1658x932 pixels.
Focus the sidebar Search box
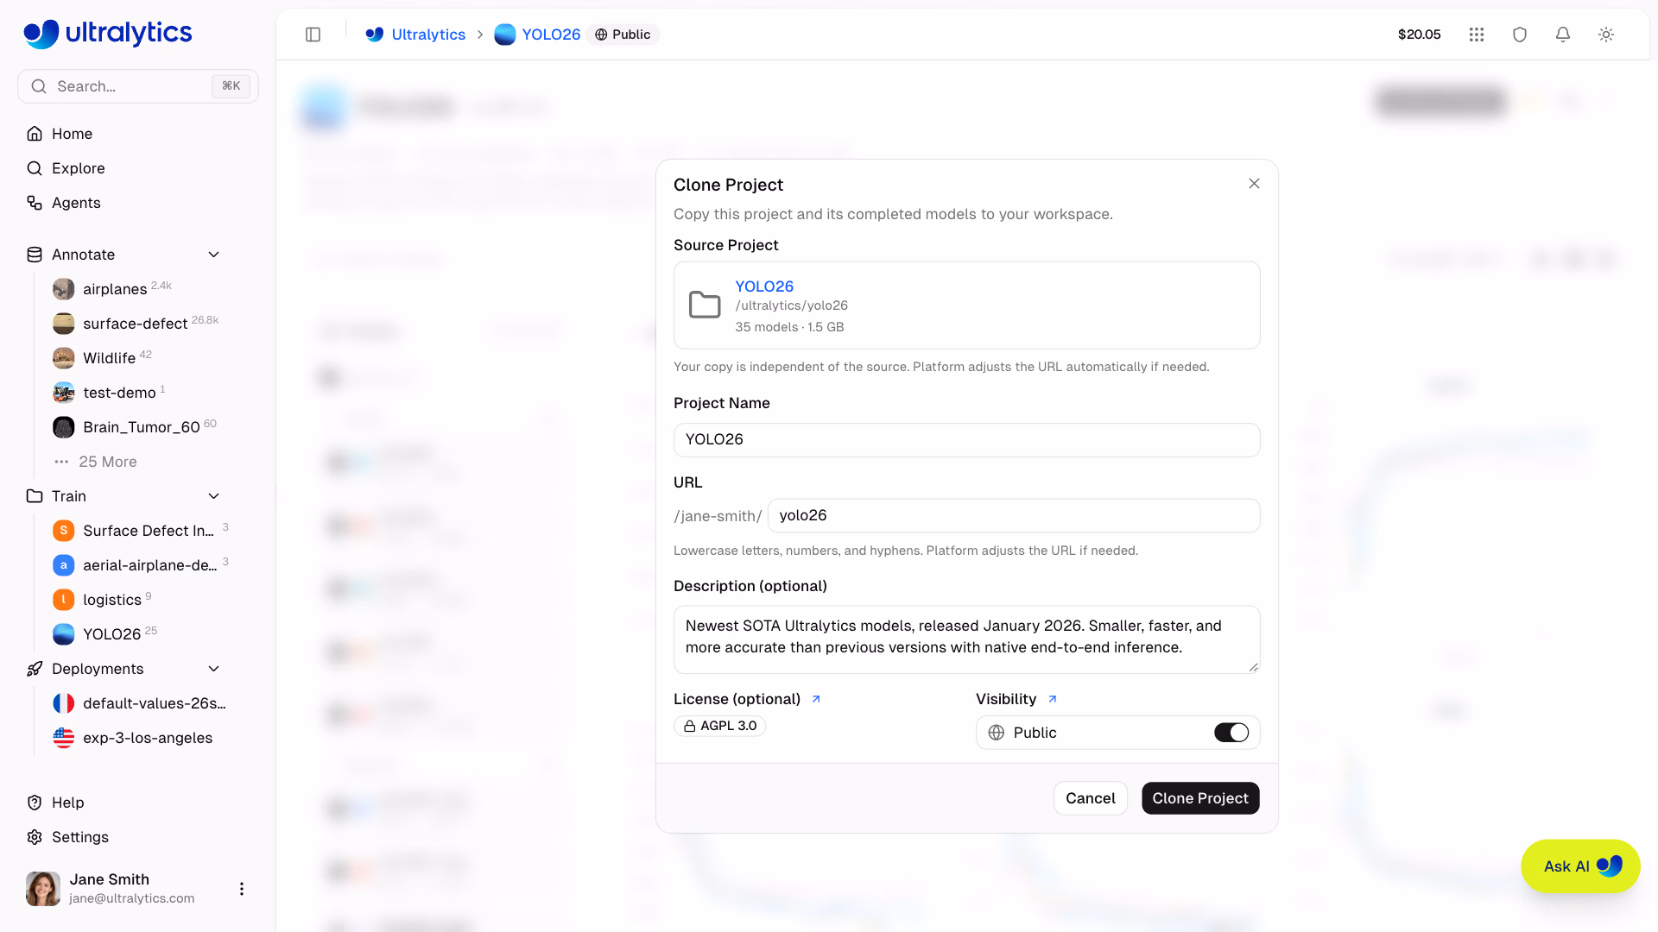point(138,86)
